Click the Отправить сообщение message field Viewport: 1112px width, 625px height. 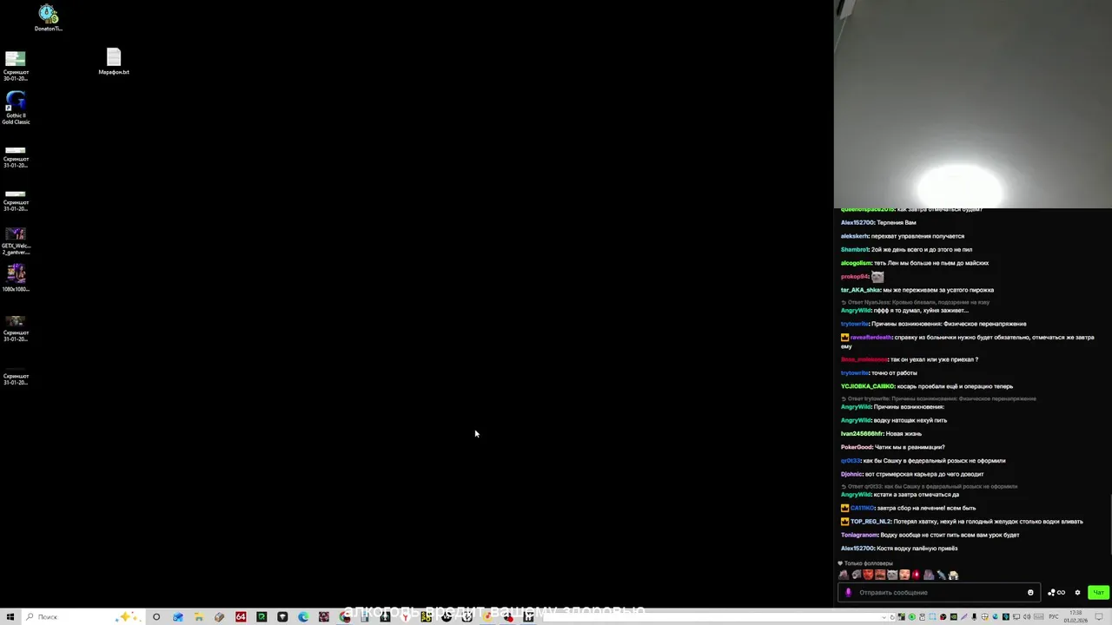[938, 593]
